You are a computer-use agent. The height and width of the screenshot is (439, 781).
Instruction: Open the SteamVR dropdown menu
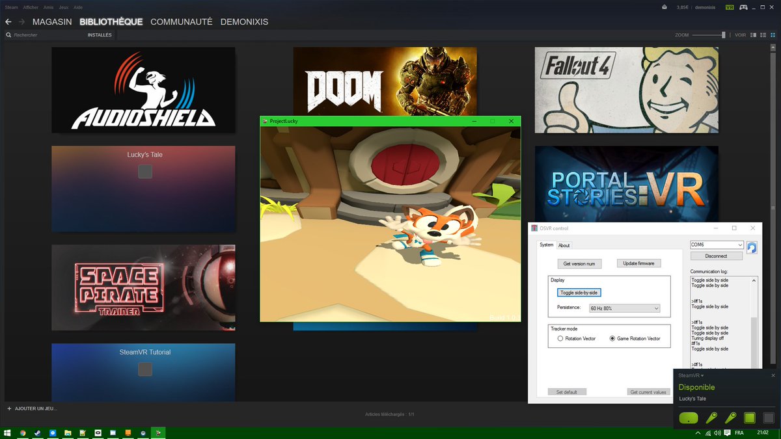[691, 375]
